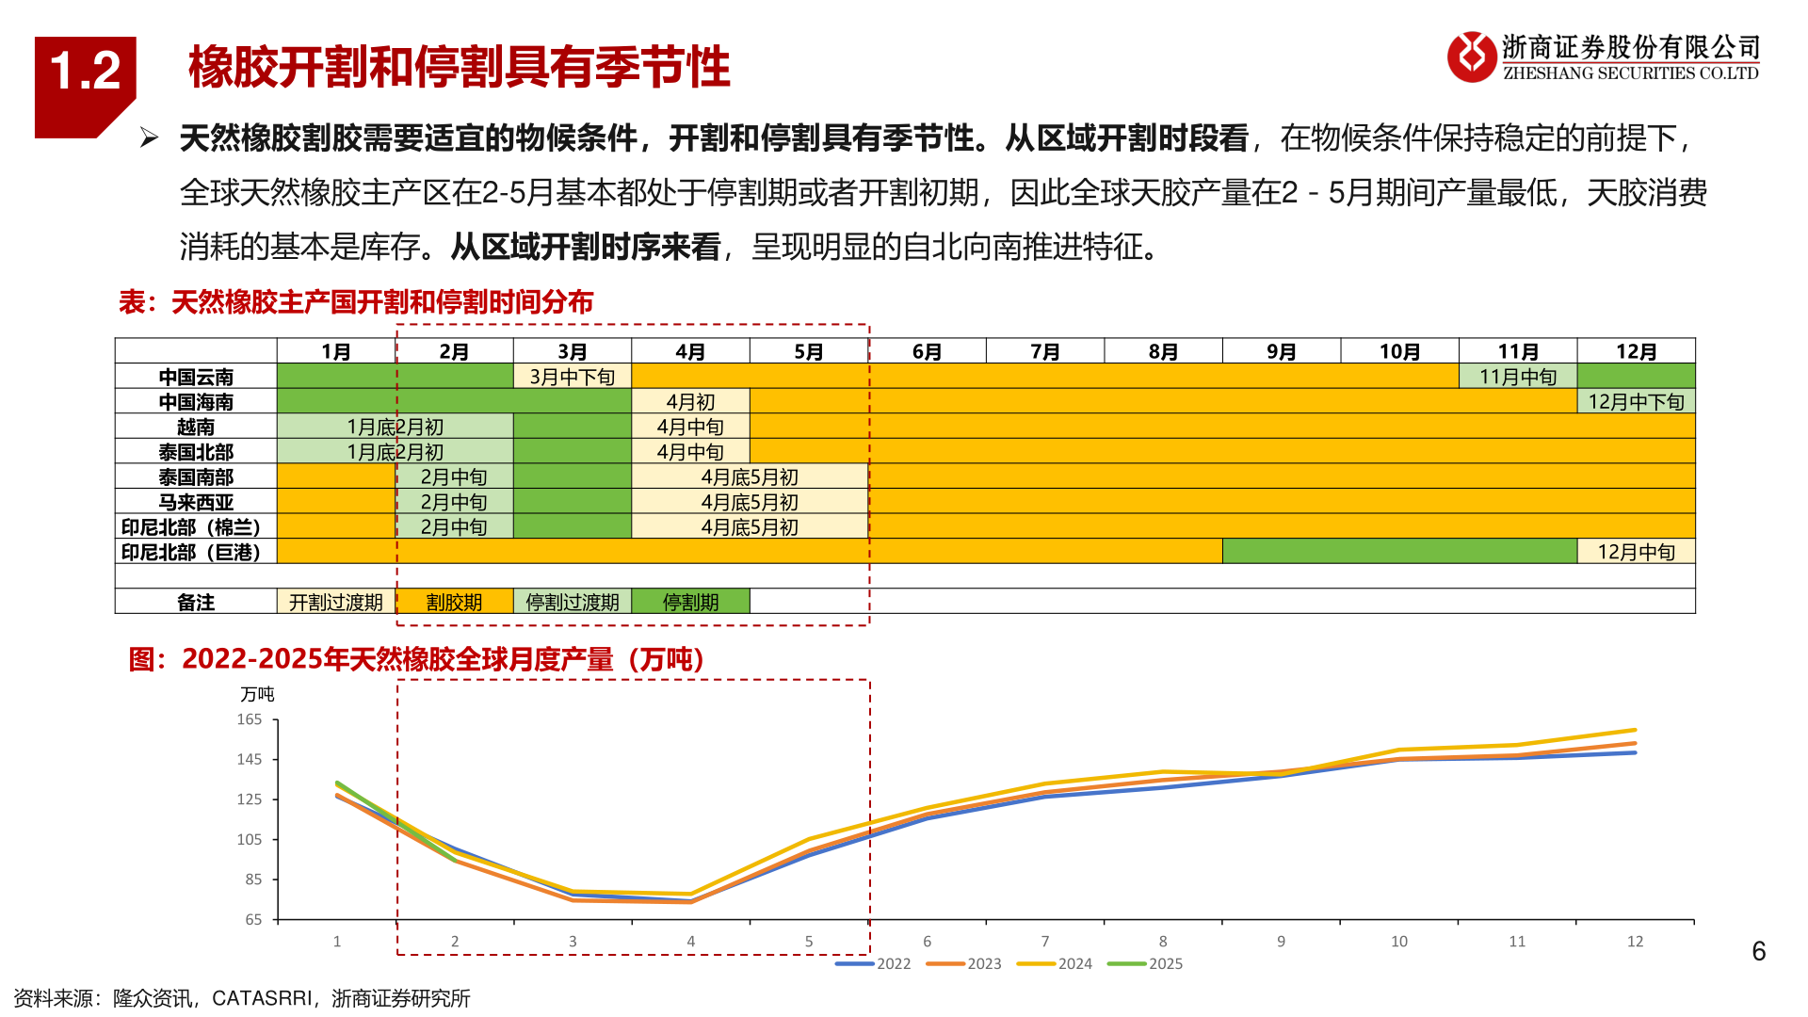Image resolution: width=1808 pixels, height=1017 pixels.
Task: Click the 12月 column header
Action: (1637, 351)
